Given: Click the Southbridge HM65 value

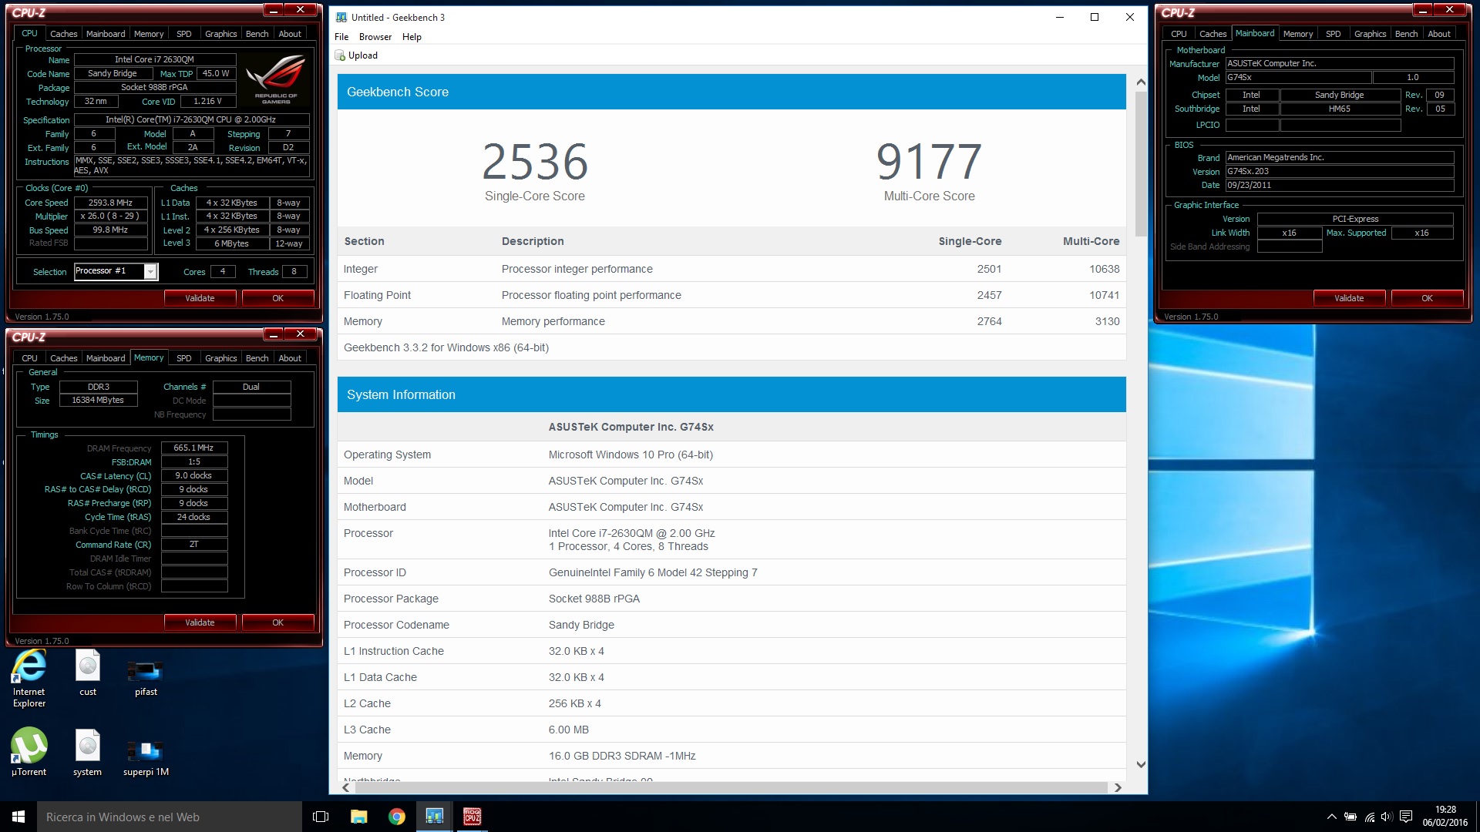Looking at the screenshot, I should [1340, 109].
